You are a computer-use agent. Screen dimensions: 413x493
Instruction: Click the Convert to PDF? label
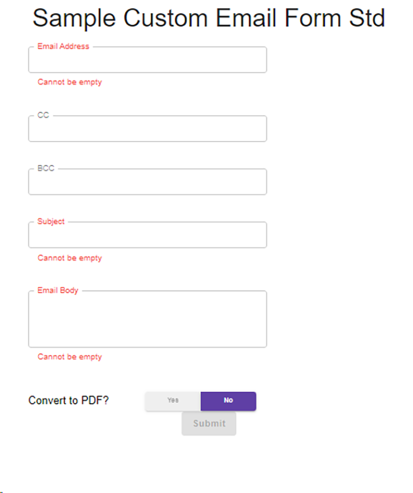pyautogui.click(x=68, y=400)
